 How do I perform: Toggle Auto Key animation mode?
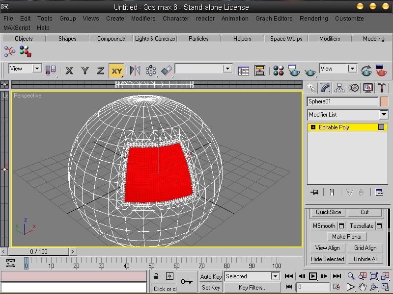tap(211, 276)
